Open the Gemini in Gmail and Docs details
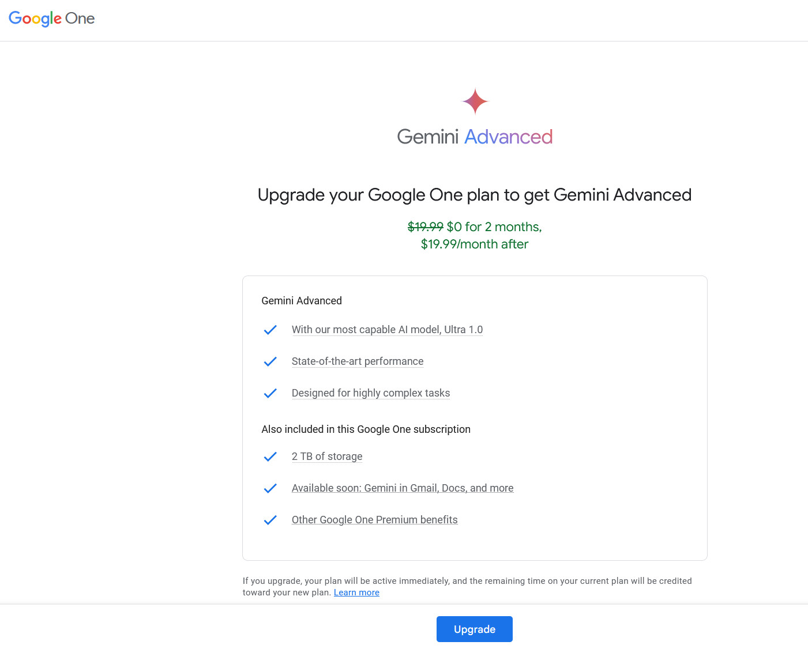 pos(402,488)
